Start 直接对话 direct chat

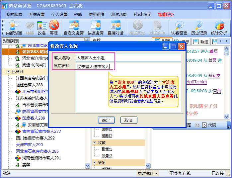point(116,28)
